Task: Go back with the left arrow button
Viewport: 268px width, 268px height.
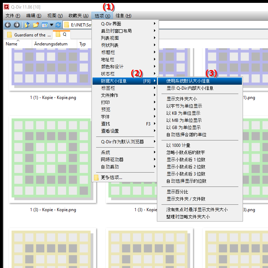Action: [8, 25]
